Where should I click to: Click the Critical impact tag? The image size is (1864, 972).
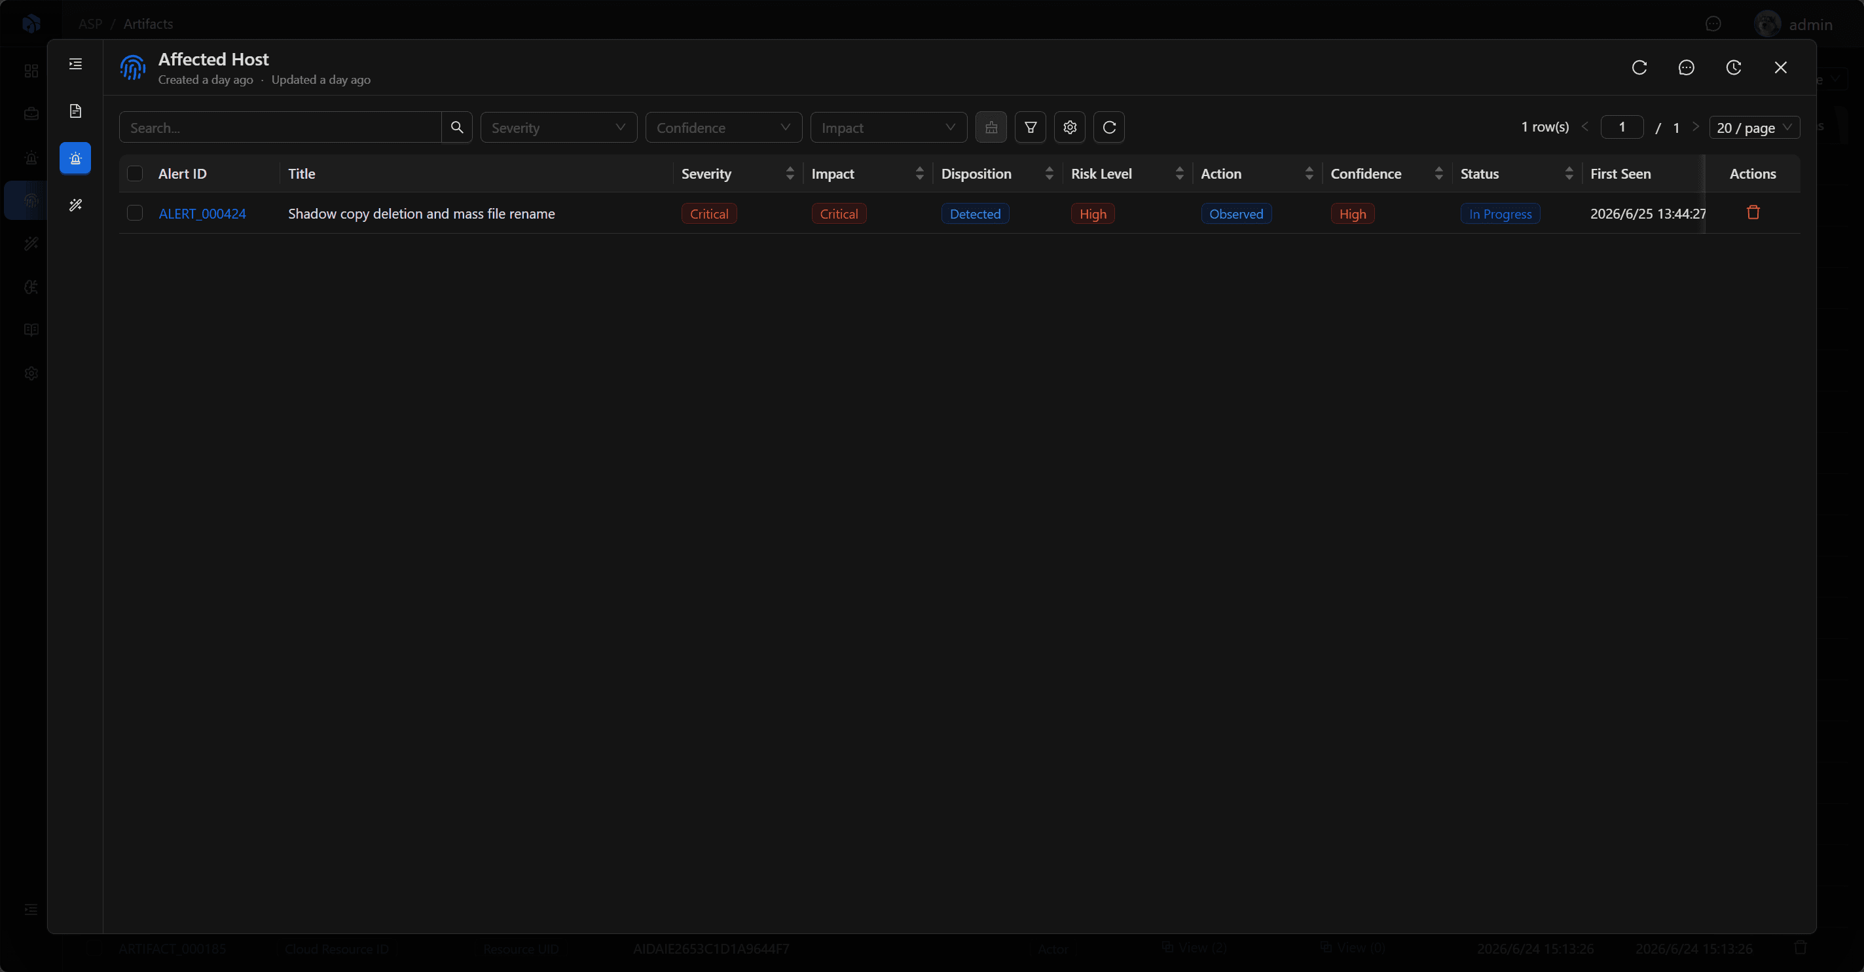pyautogui.click(x=839, y=213)
